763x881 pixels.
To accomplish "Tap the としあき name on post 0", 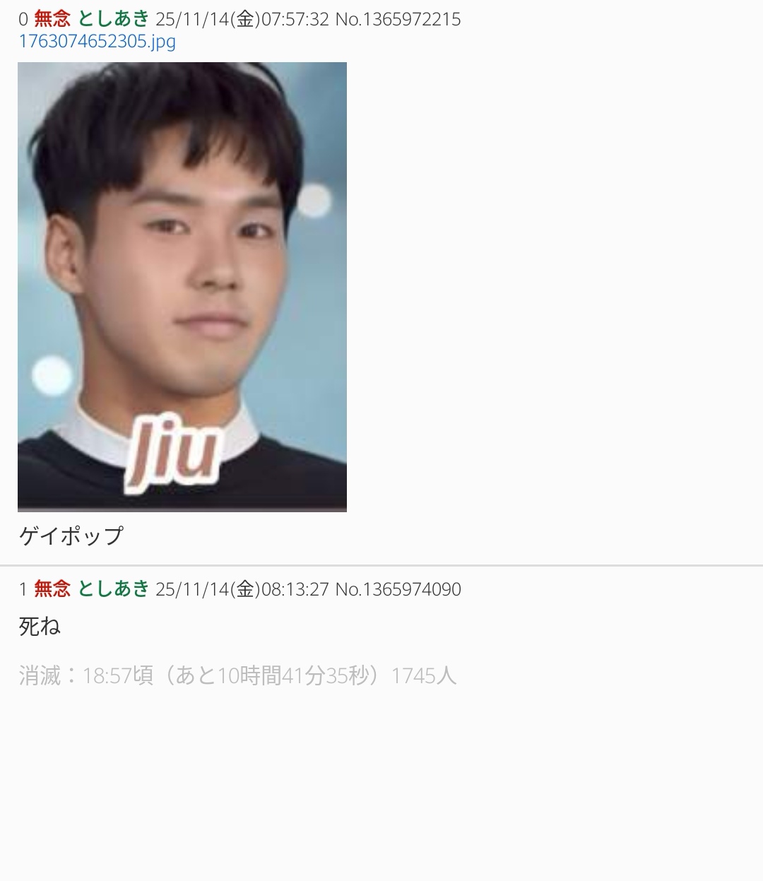I will [113, 19].
